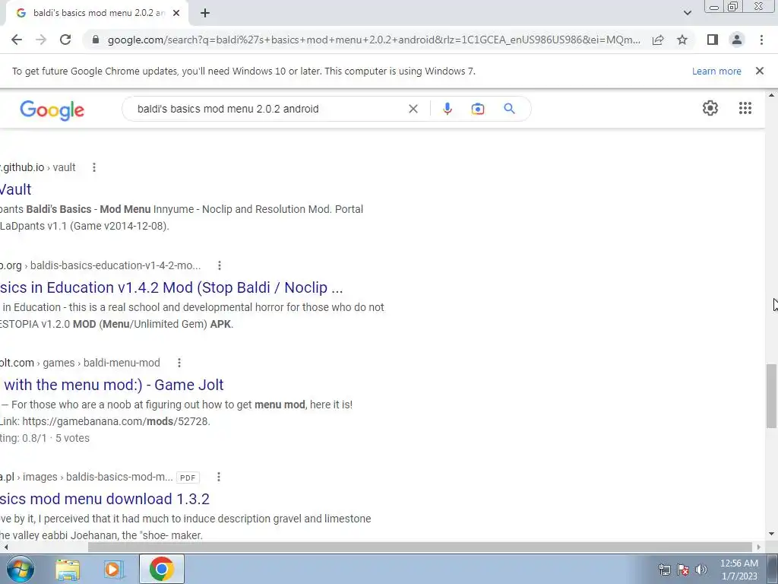Open Google Lens image search icon
Image resolution: width=778 pixels, height=584 pixels.
click(477, 109)
